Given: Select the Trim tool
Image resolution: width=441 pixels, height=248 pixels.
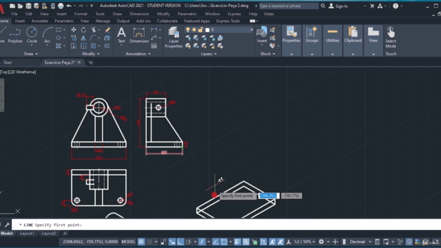Looking at the screenshot, I should coord(94,30).
